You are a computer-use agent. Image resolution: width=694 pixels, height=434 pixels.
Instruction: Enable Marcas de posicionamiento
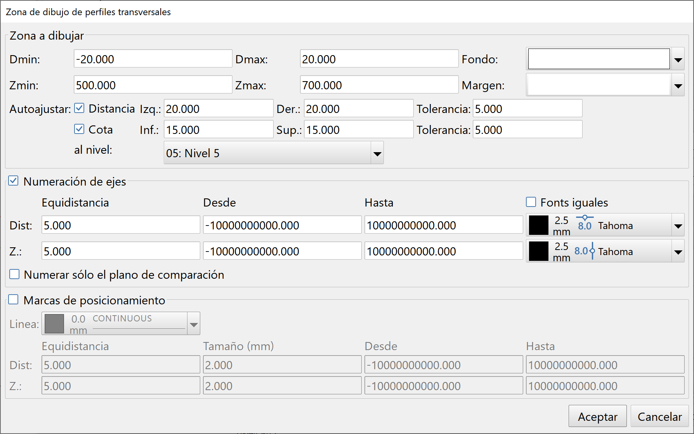(x=14, y=299)
